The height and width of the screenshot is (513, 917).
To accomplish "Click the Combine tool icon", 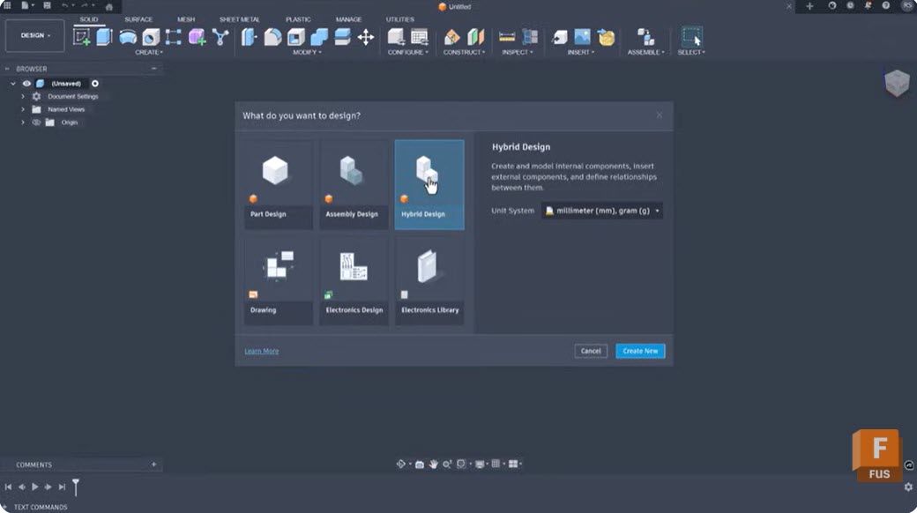I will pos(319,37).
